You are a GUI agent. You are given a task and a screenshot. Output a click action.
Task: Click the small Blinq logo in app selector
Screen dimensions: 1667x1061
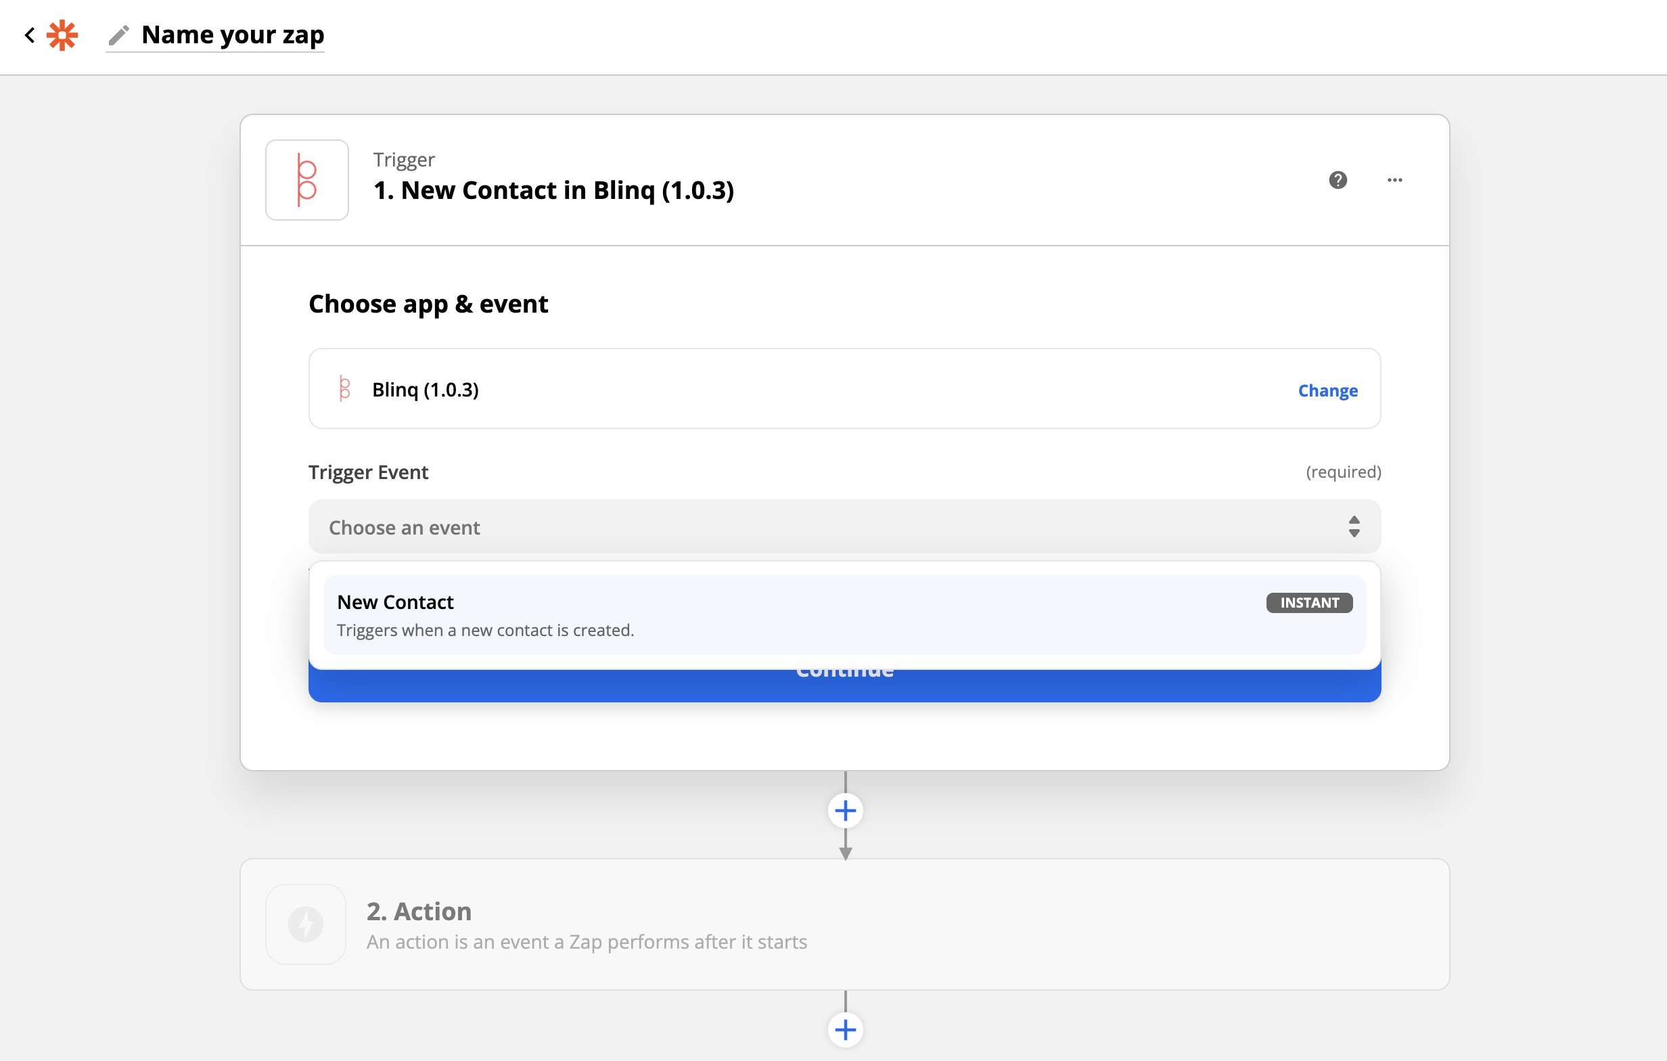tap(344, 389)
